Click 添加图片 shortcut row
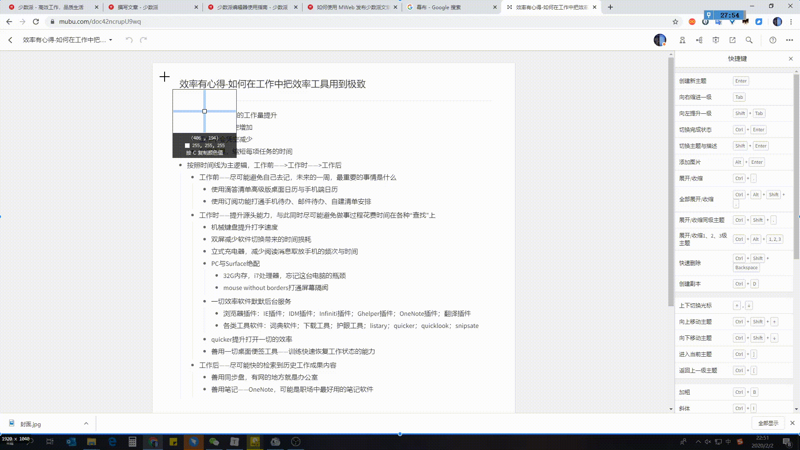800x450 pixels. click(x=733, y=162)
